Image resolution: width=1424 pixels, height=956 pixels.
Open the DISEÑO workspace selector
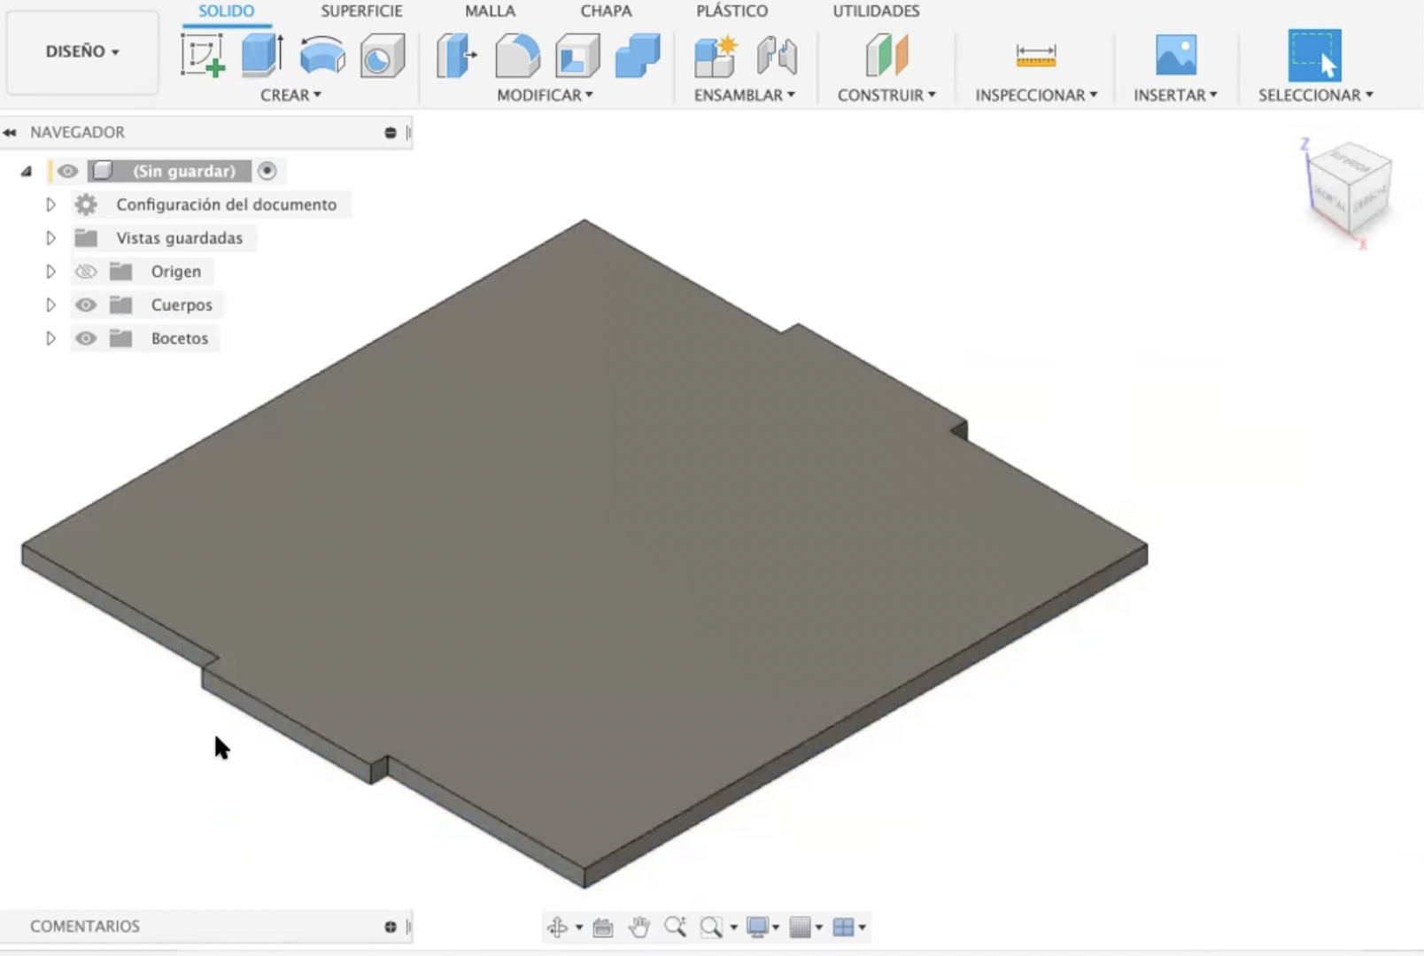tap(81, 51)
